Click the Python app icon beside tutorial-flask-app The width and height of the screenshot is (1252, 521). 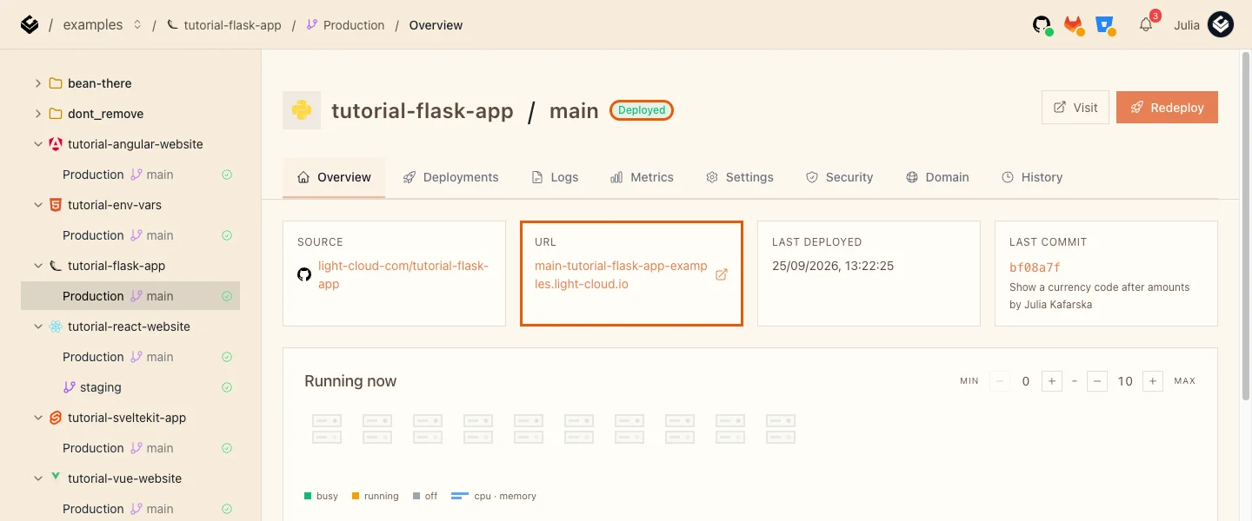302,110
